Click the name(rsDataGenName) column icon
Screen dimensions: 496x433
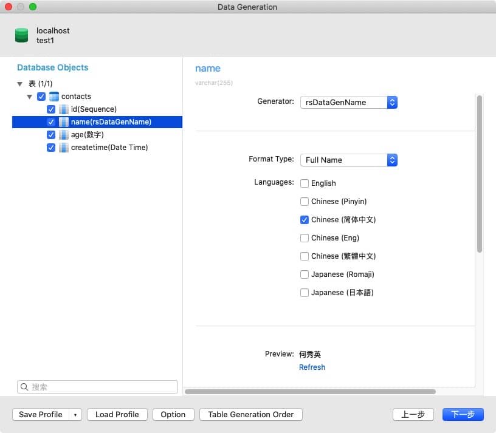(64, 122)
